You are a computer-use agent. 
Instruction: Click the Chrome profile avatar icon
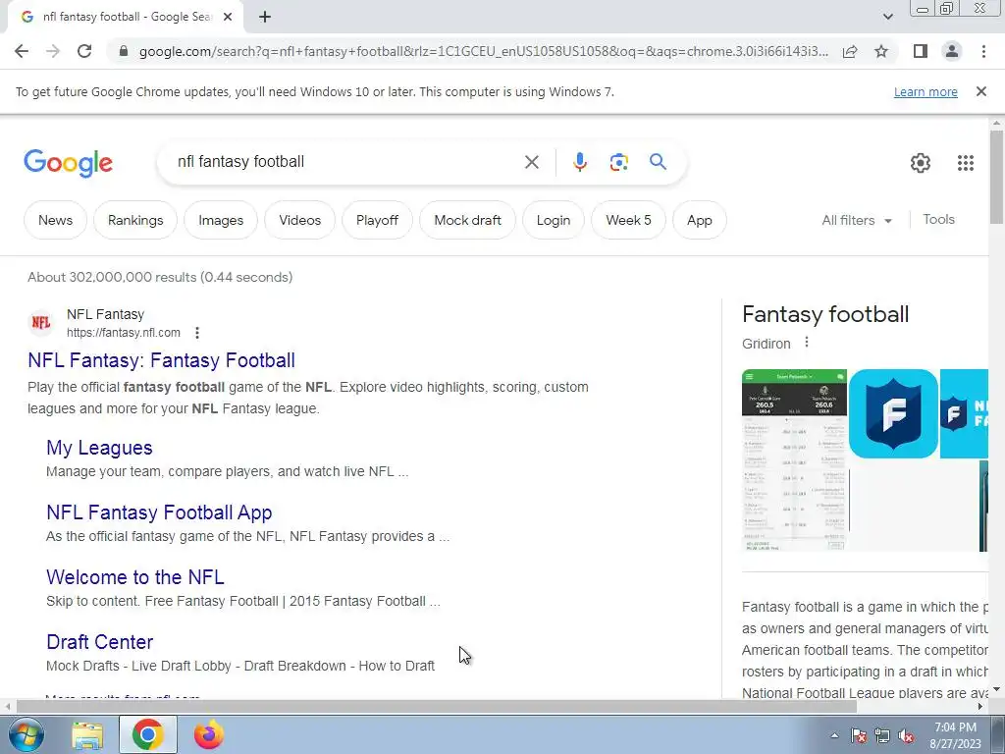(x=952, y=51)
